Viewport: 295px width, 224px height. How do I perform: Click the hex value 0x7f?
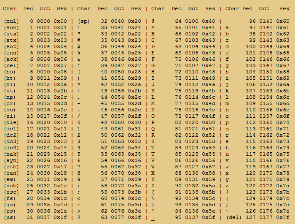[283, 217]
